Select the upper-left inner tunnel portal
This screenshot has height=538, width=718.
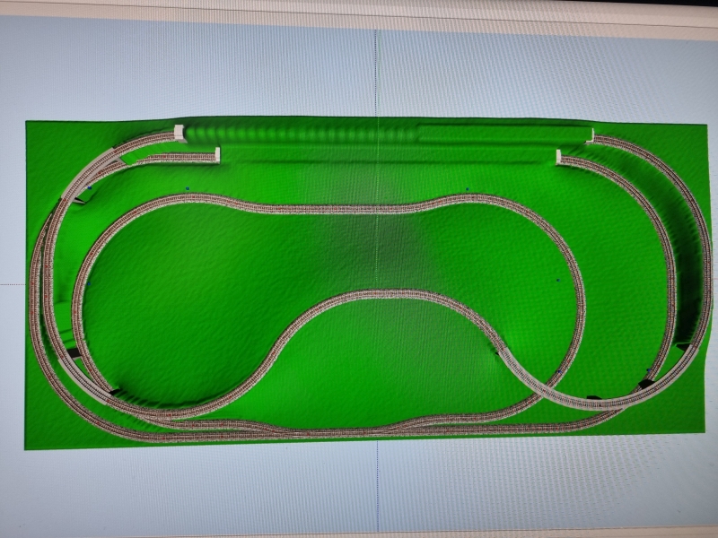pyautogui.click(x=215, y=155)
